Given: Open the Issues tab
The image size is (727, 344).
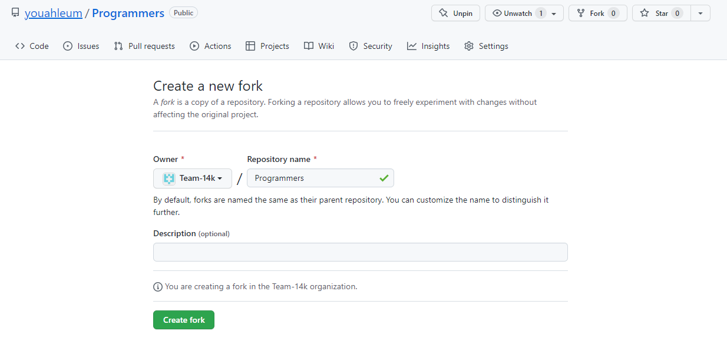Looking at the screenshot, I should pos(81,46).
